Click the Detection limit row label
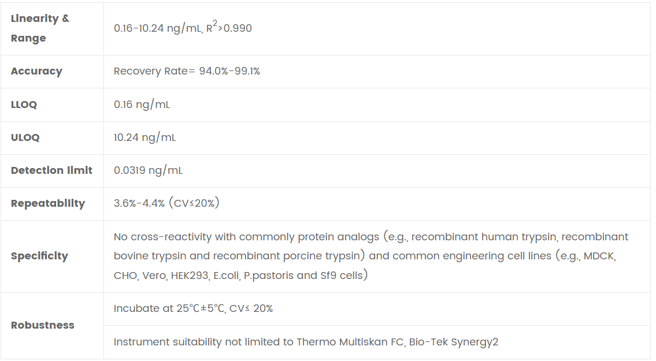This screenshot has height=361, width=656. (x=51, y=170)
